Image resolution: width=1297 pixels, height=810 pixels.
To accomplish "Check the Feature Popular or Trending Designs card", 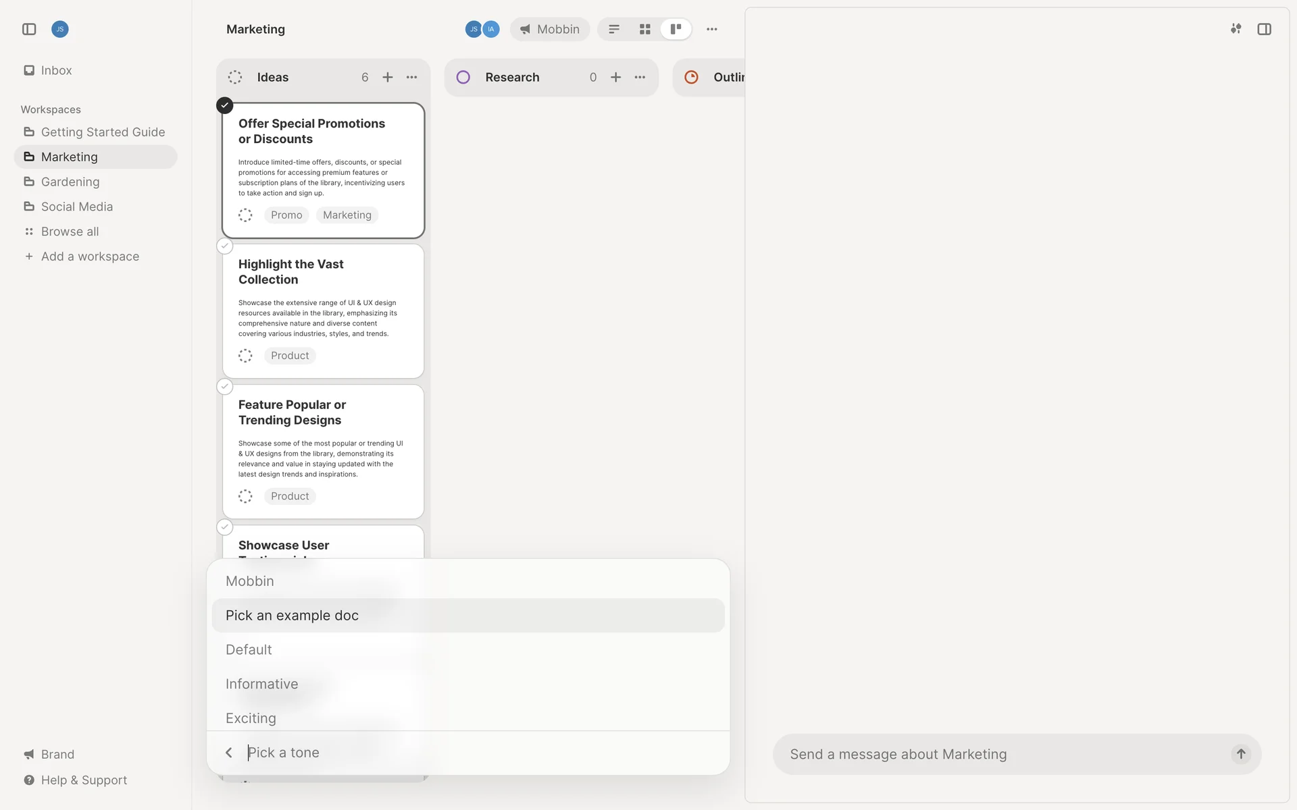I will tap(225, 387).
